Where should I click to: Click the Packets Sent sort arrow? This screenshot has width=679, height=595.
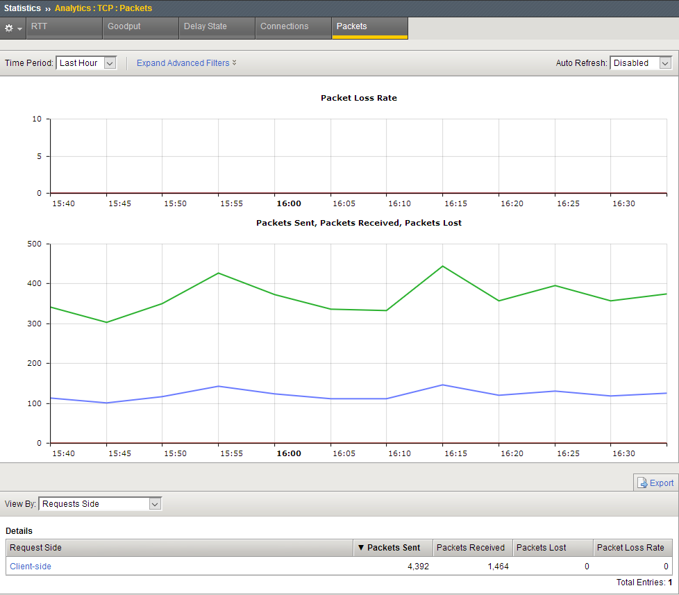pyautogui.click(x=361, y=548)
